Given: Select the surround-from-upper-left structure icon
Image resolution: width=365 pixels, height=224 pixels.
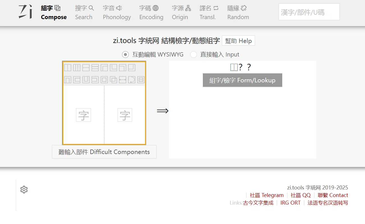Looking at the screenshot, I should pyautogui.click(x=104, y=67).
